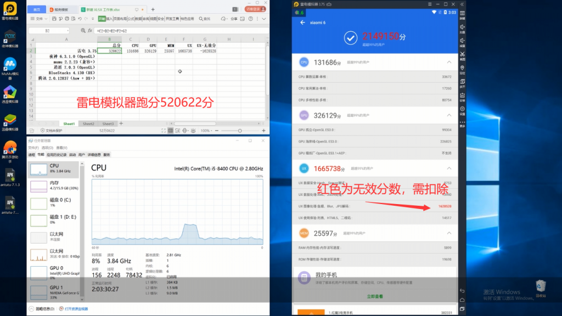
Task: Click the emulator scissors screenshot icon
Action: [462, 54]
